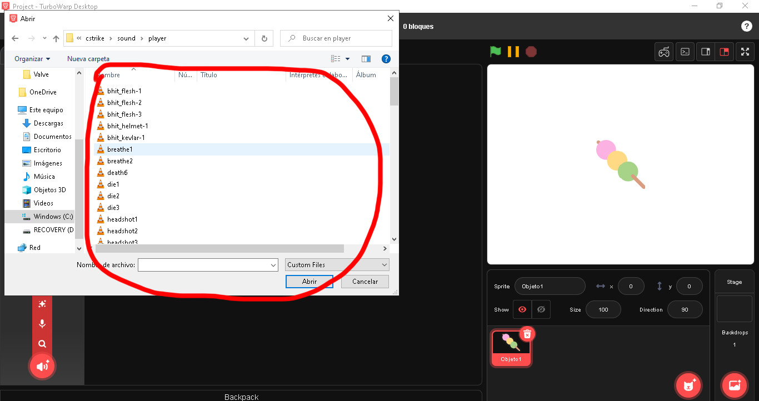
Task: Select the headshot1 file
Action: pos(122,219)
